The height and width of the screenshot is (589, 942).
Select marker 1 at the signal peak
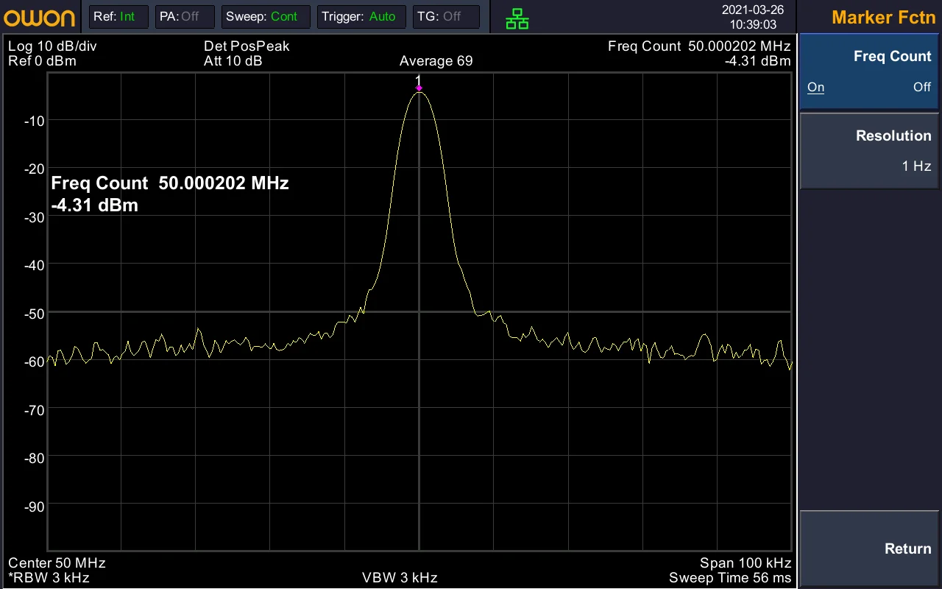click(419, 88)
